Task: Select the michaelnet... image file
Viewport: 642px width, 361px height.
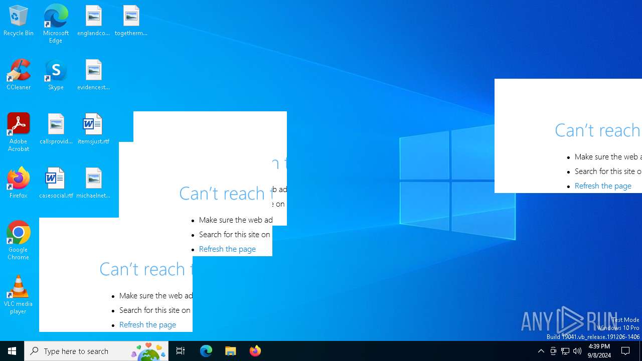Action: coord(93,184)
